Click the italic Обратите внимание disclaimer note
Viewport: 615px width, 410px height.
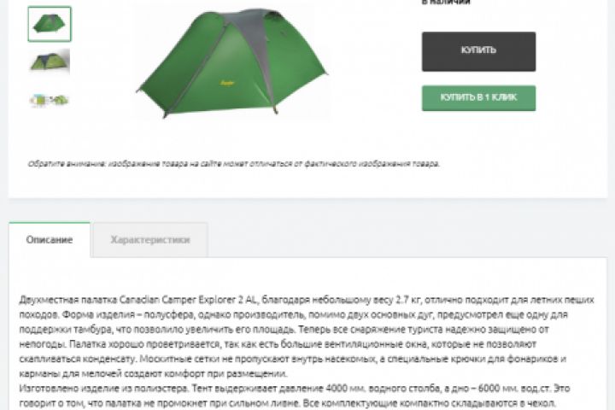pyautogui.click(x=233, y=164)
